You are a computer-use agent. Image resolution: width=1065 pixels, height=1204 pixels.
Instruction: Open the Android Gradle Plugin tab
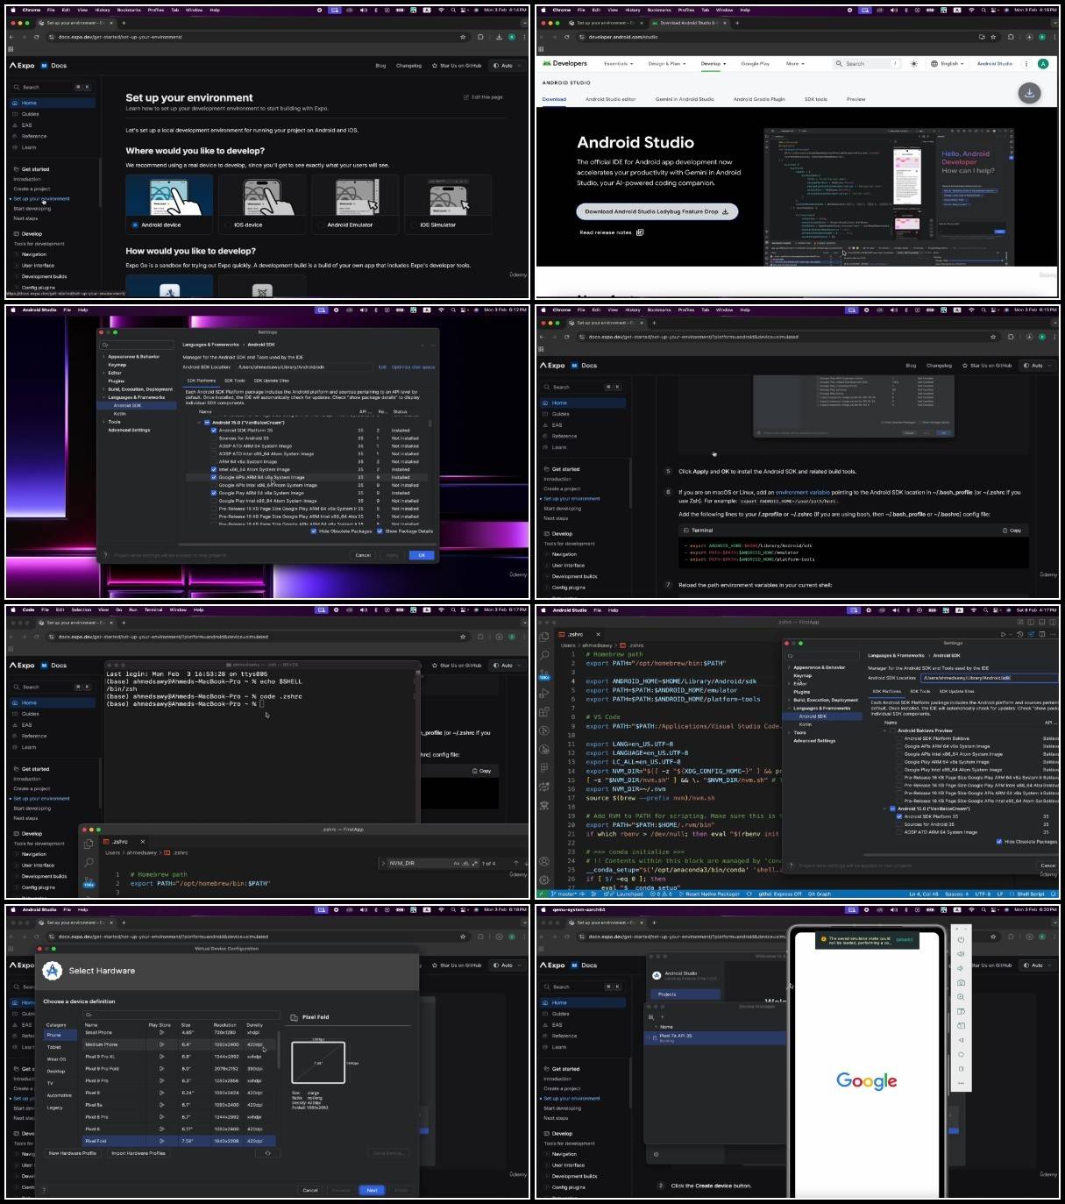[759, 99]
